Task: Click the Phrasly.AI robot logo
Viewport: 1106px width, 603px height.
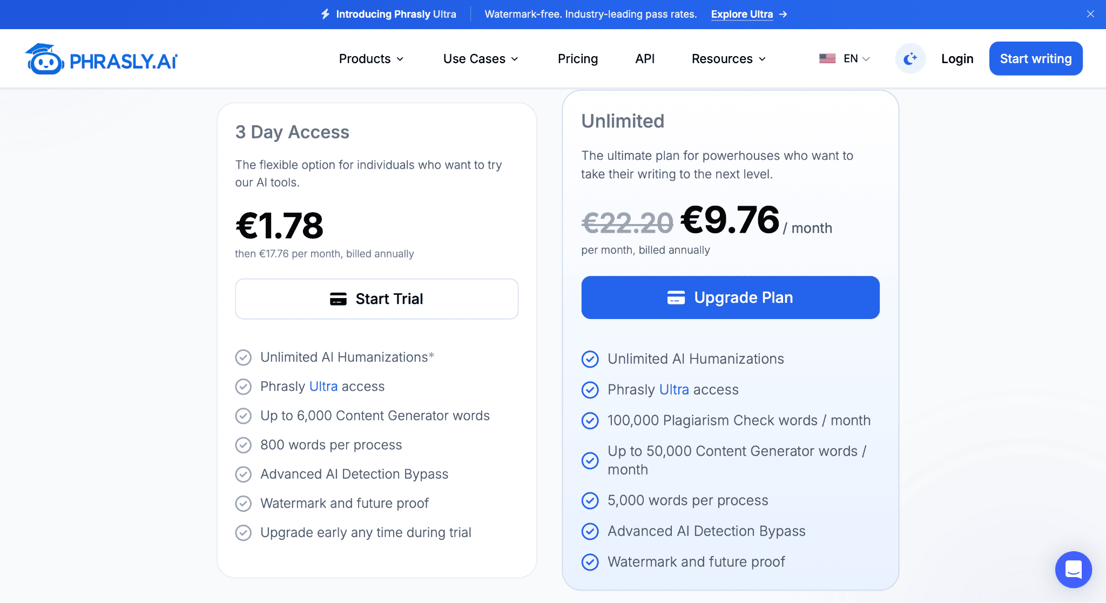Action: 101,59
